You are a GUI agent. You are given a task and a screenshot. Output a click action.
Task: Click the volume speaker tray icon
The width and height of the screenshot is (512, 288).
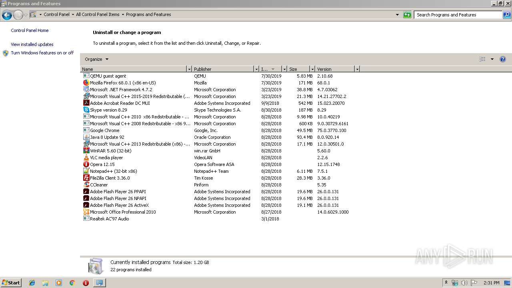tap(464, 283)
